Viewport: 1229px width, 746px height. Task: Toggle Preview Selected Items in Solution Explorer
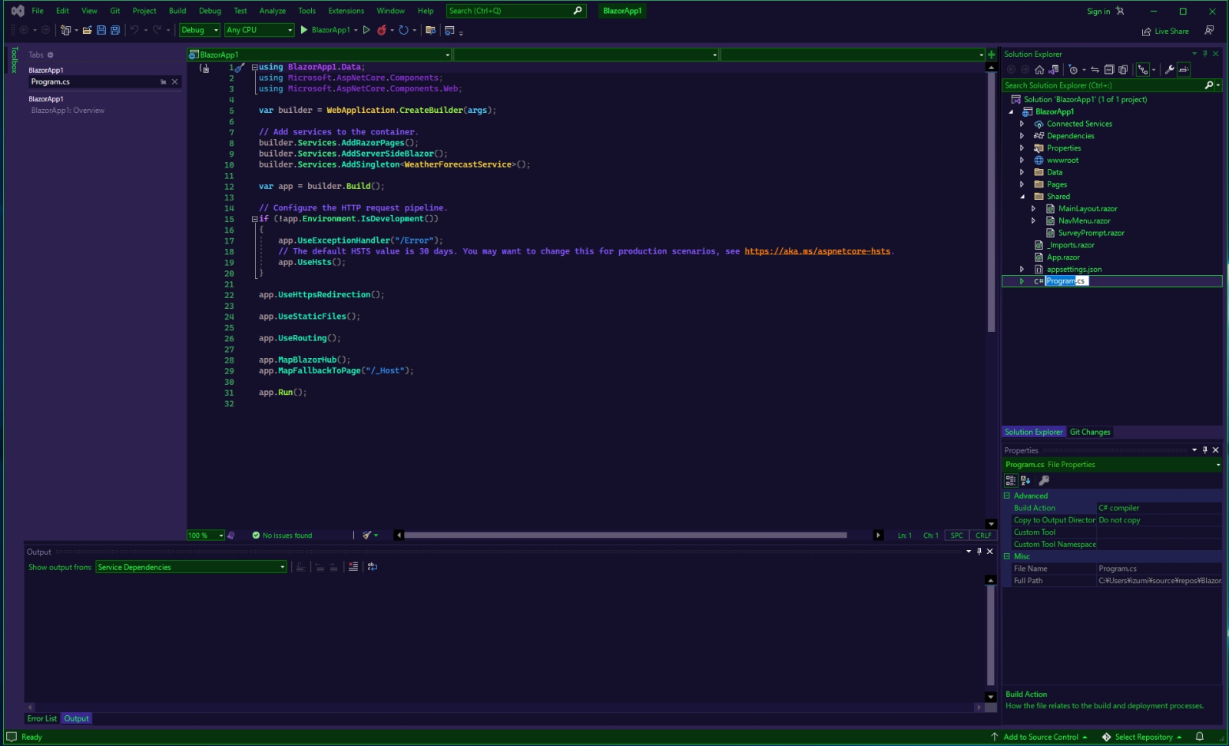point(1184,70)
